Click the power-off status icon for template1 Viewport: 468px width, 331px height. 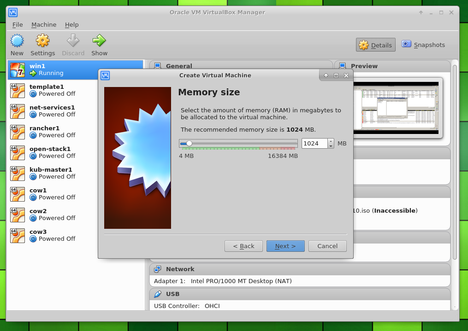click(x=33, y=94)
